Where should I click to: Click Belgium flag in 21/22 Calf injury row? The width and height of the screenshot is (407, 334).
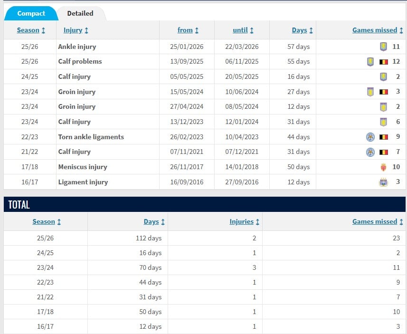[x=384, y=152]
